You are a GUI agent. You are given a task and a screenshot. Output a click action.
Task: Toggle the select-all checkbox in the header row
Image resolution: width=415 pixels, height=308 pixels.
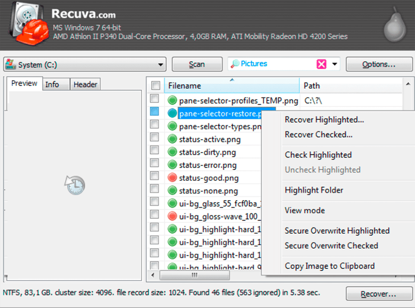[155, 85]
